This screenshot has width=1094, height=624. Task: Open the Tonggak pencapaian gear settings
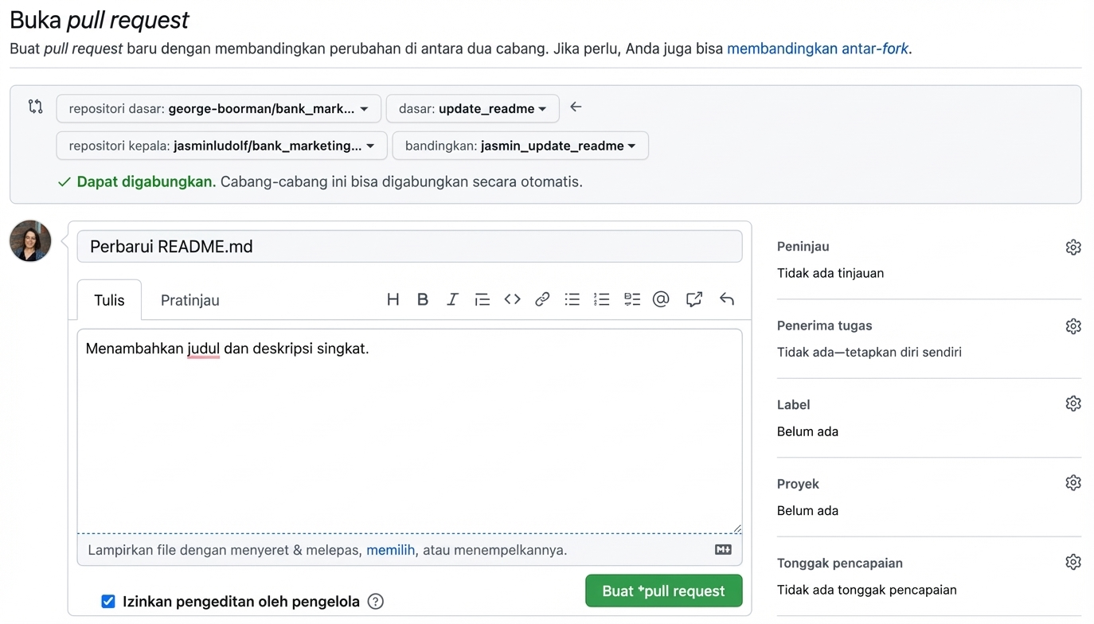coord(1073,563)
